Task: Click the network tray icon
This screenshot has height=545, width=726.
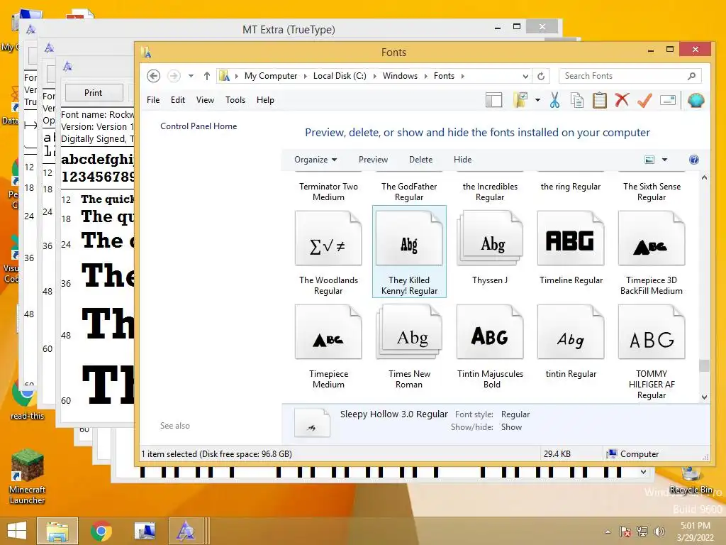Action: click(x=642, y=532)
